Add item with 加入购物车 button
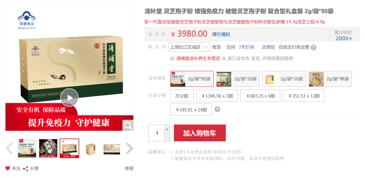The height and width of the screenshot is (183, 365). pyautogui.click(x=200, y=133)
